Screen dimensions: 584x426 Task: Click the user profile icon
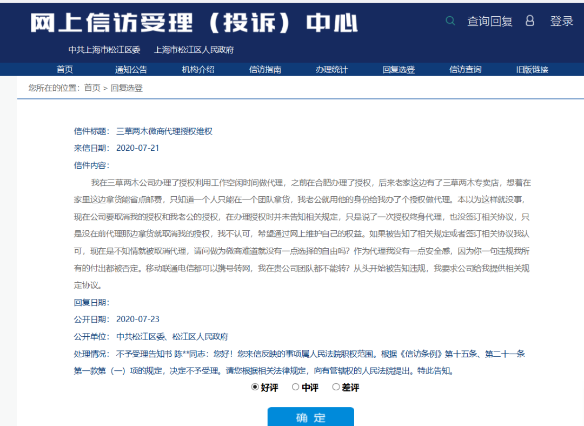coord(530,21)
